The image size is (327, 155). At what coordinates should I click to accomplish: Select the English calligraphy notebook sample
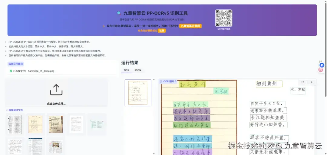(56, 124)
